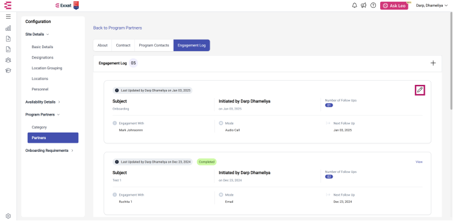
Task: Go back to Program Partners link
Action: (x=117, y=28)
